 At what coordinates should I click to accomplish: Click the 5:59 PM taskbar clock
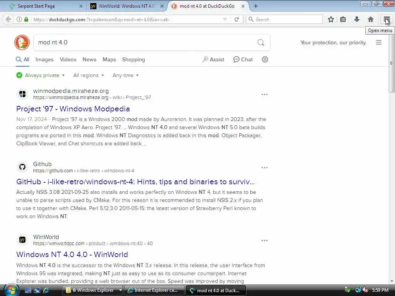pyautogui.click(x=380, y=290)
